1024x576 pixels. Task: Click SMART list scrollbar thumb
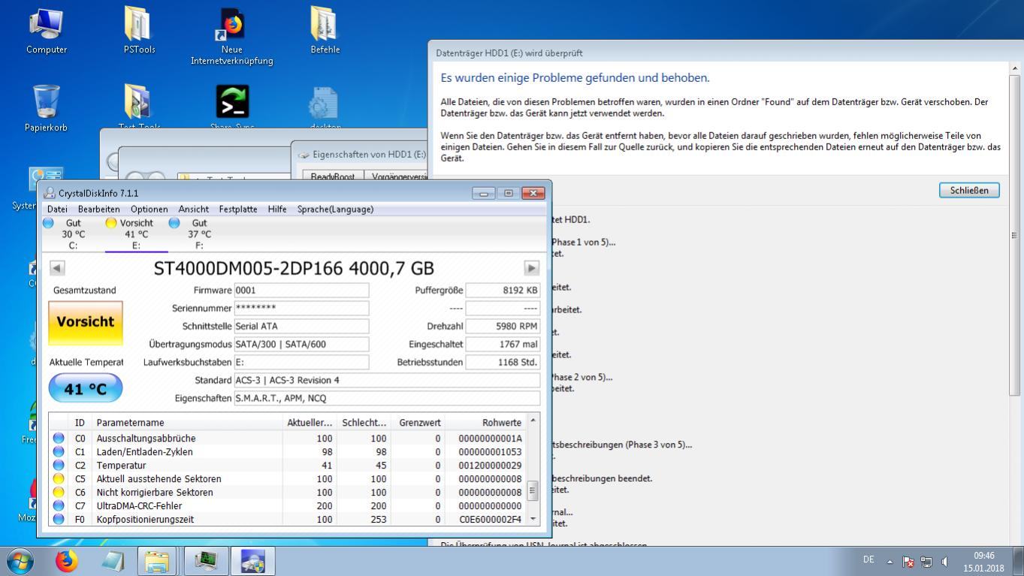pyautogui.click(x=533, y=491)
